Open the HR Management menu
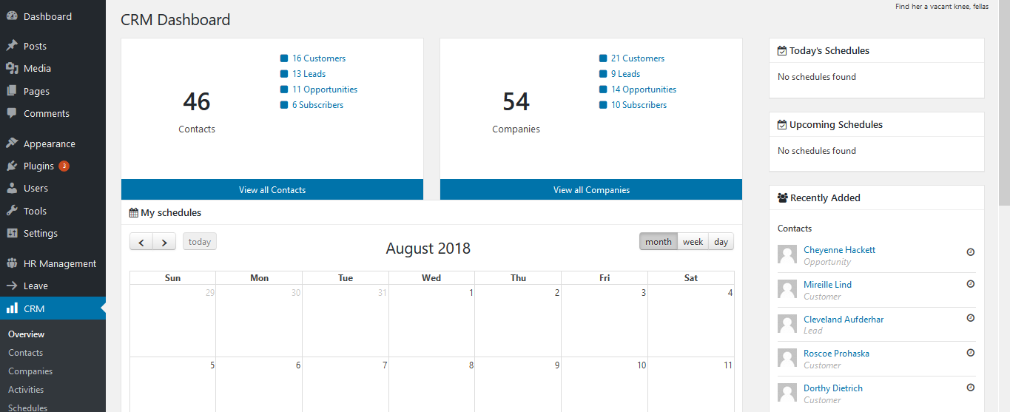 coord(53,263)
